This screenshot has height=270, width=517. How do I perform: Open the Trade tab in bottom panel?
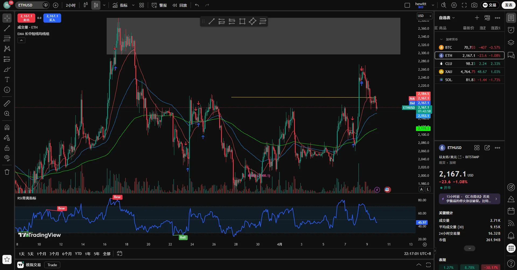52,265
